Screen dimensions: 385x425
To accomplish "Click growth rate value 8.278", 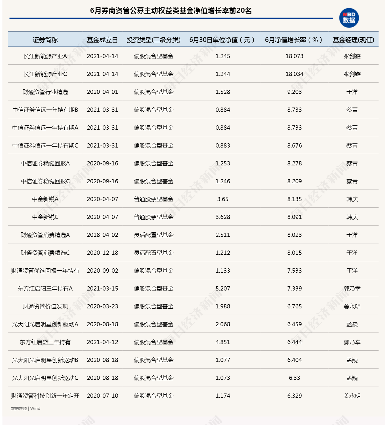I will coord(295,163).
